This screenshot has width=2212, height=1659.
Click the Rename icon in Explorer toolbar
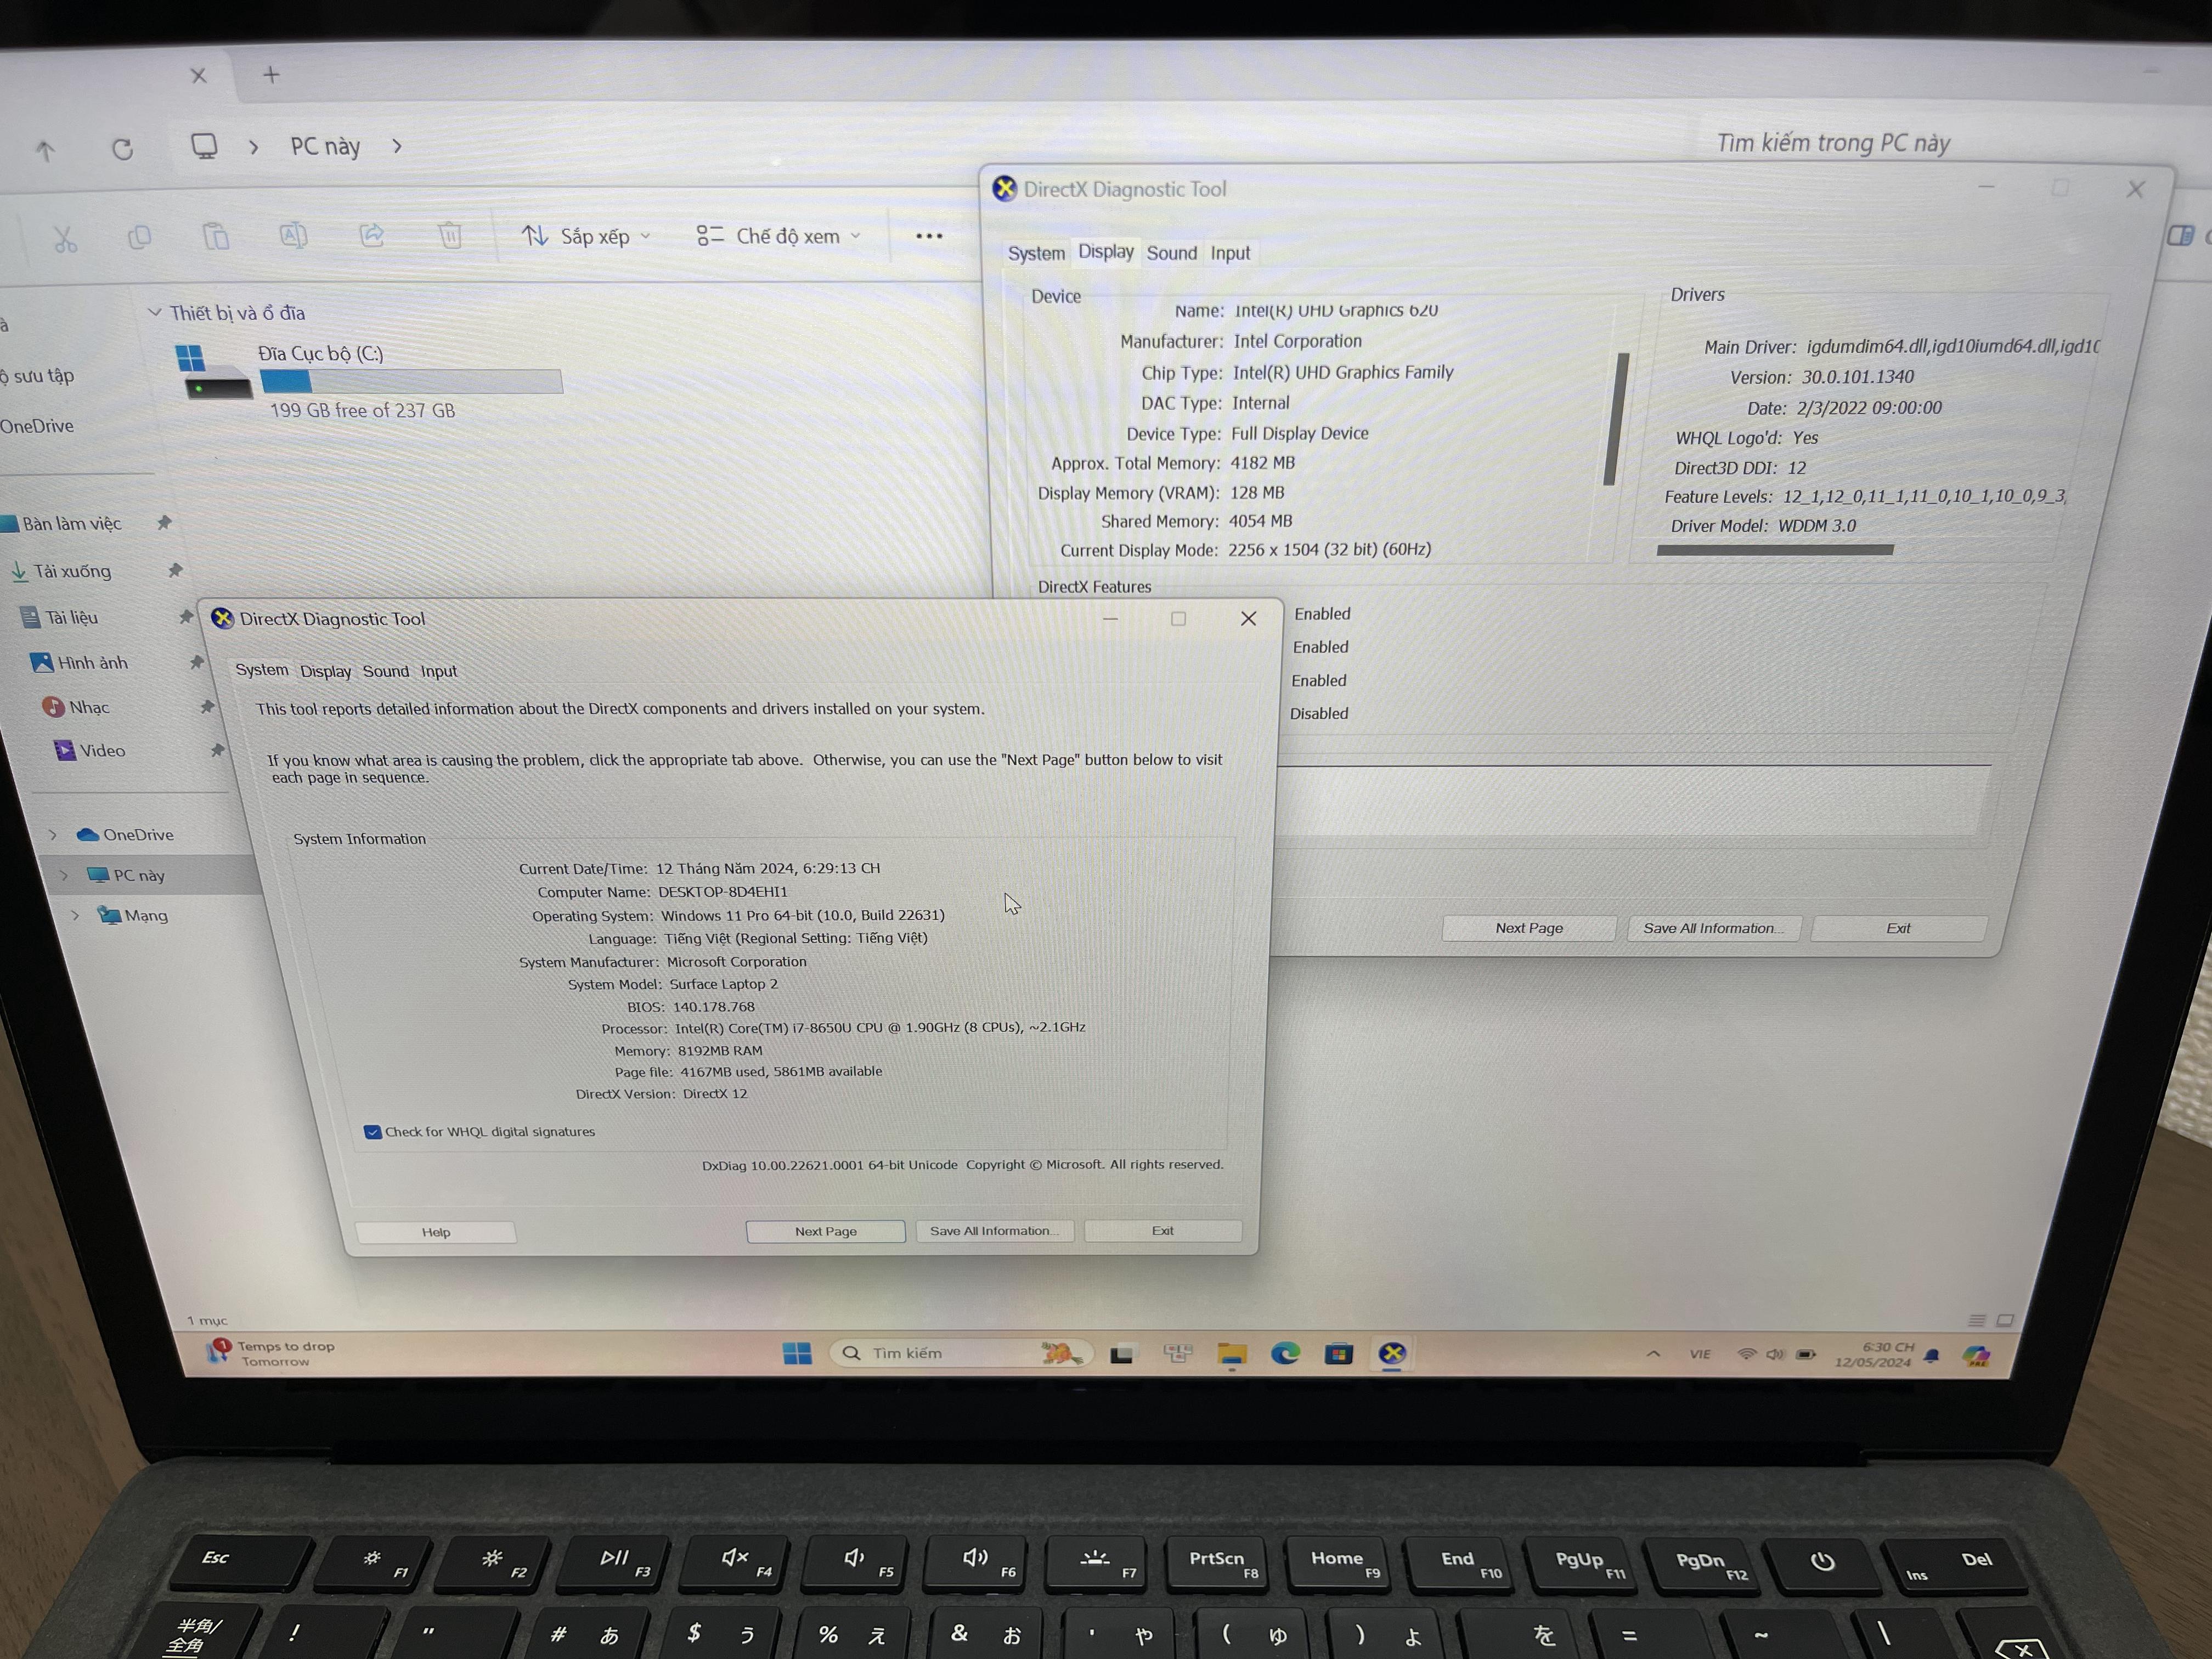[293, 235]
